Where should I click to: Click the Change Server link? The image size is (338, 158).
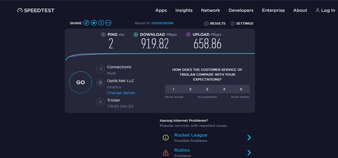pos(121,93)
